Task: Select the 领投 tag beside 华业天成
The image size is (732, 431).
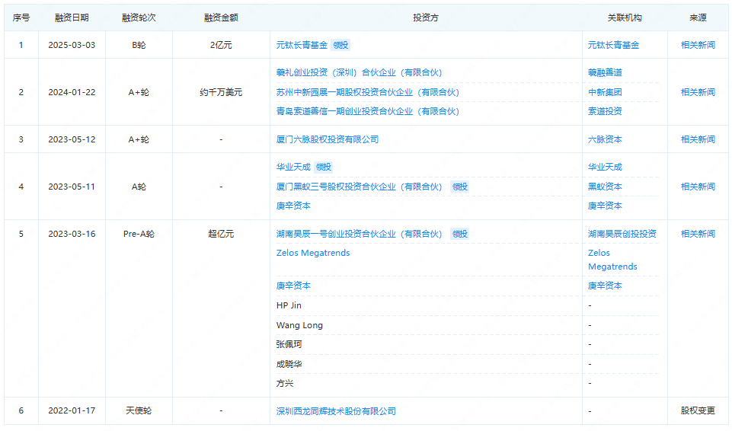Action: (324, 167)
